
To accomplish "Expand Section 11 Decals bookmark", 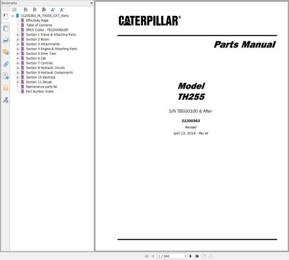I will coord(18,82).
